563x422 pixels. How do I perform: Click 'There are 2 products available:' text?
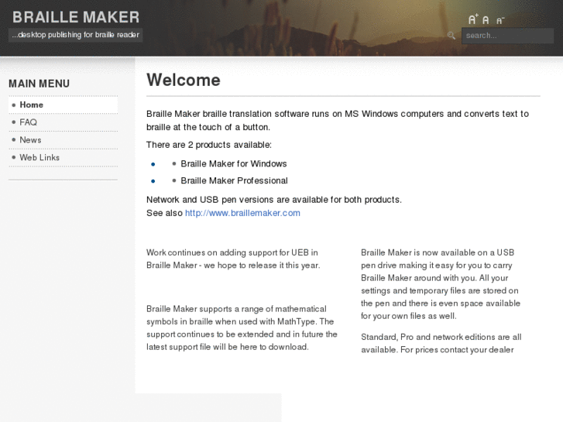209,145
